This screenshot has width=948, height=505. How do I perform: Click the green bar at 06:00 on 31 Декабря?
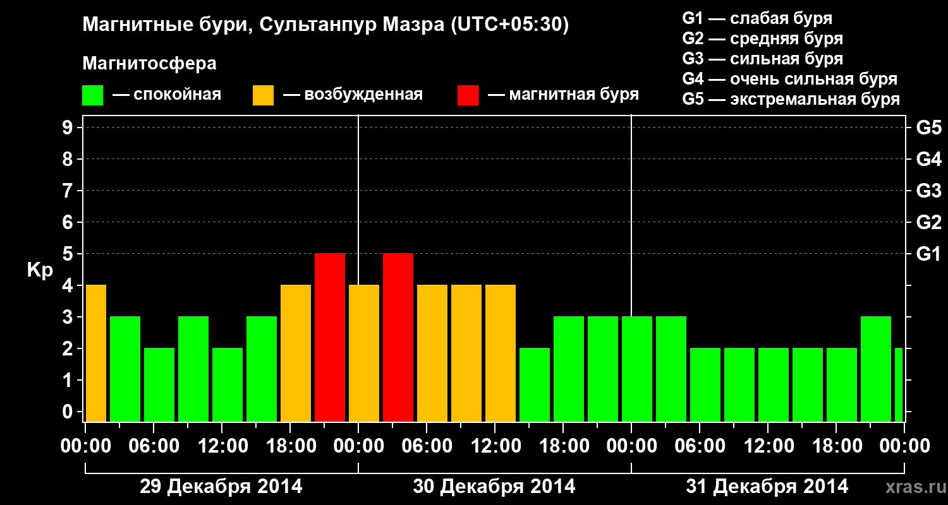(705, 385)
